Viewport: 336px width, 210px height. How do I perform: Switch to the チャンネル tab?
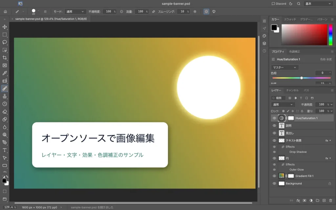[292, 91]
